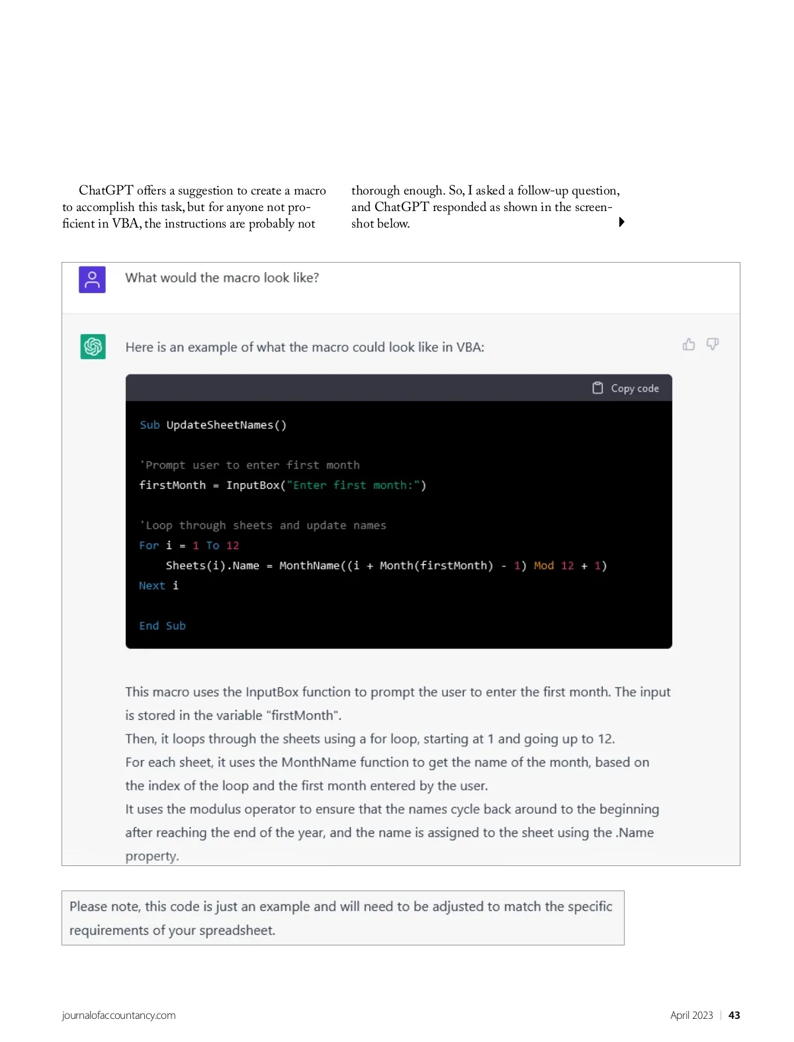Screen dimensions: 794x1042
Task: Click the "April 2023" footer date
Action: pyautogui.click(x=691, y=1015)
